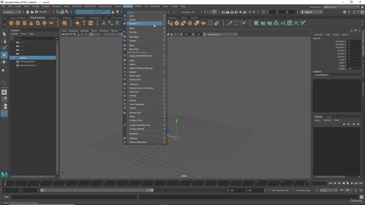Activate the Scale tool in the toolbox

tap(4, 70)
